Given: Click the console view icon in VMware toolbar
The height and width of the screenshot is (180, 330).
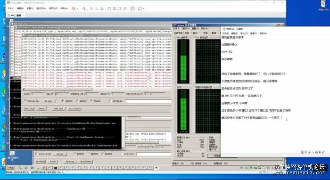Looking at the screenshot, I should (x=132, y=8).
